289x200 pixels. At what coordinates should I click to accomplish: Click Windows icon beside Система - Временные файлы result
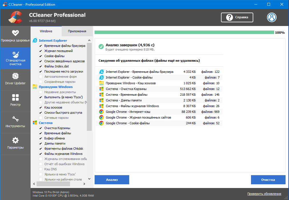[x=101, y=95]
